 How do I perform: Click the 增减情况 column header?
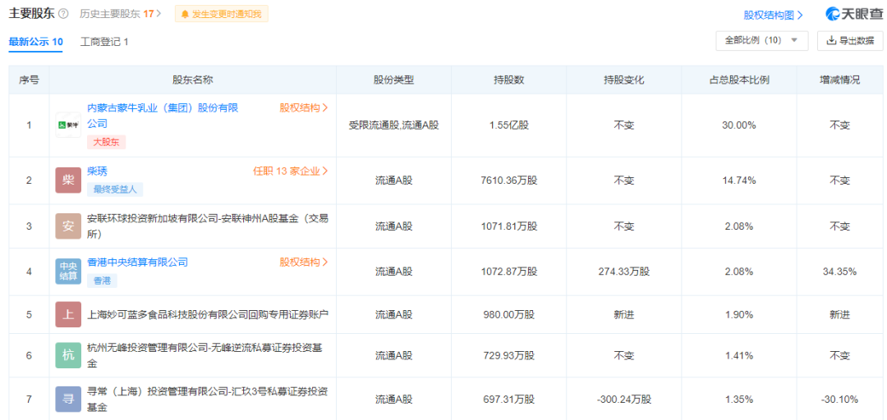pos(839,80)
